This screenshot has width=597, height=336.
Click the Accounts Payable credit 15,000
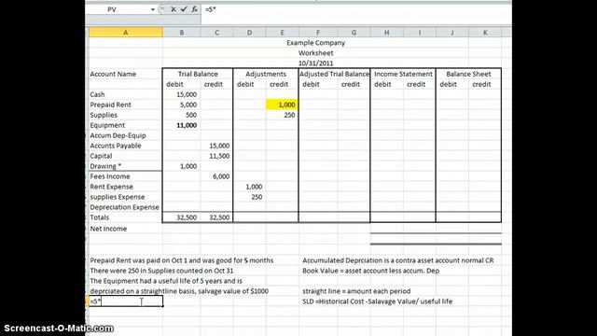[x=219, y=146]
